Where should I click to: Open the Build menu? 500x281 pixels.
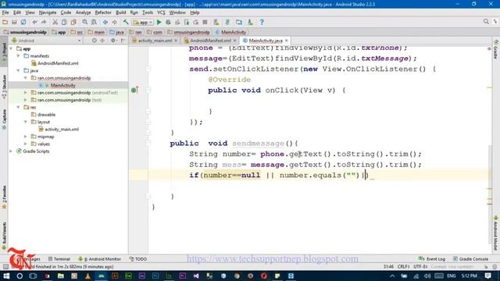pyautogui.click(x=120, y=12)
